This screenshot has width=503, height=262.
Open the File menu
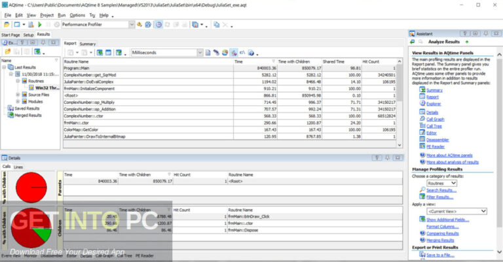(x=8, y=15)
